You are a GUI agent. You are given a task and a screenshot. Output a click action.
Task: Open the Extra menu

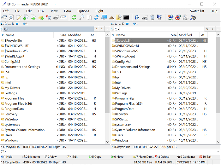[x=67, y=11]
